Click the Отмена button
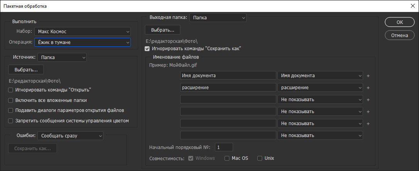This screenshot has height=171, width=419. tap(400, 35)
